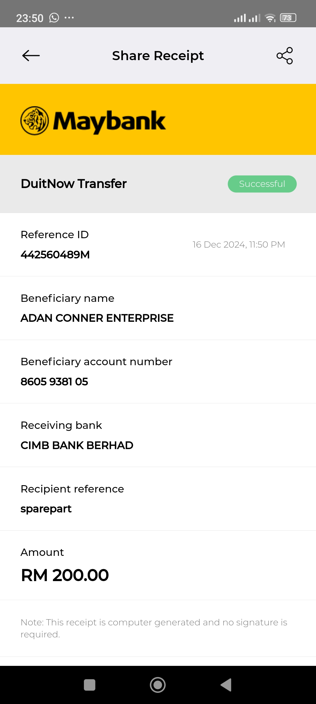Tap the battery indicator icon

coord(288,18)
